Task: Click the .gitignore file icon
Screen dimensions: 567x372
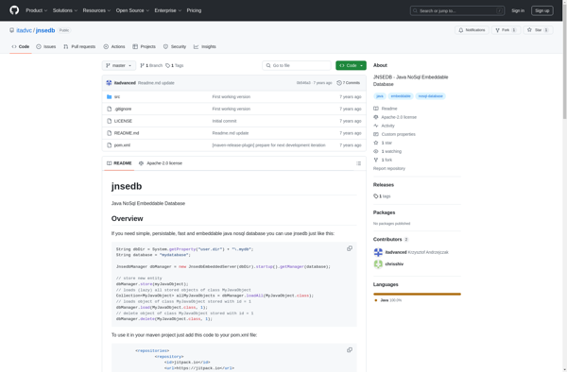Action: click(x=110, y=109)
